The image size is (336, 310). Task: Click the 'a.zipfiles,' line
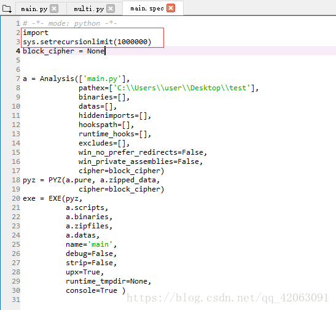(x=89, y=226)
